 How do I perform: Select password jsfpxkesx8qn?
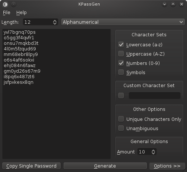click(x=19, y=82)
